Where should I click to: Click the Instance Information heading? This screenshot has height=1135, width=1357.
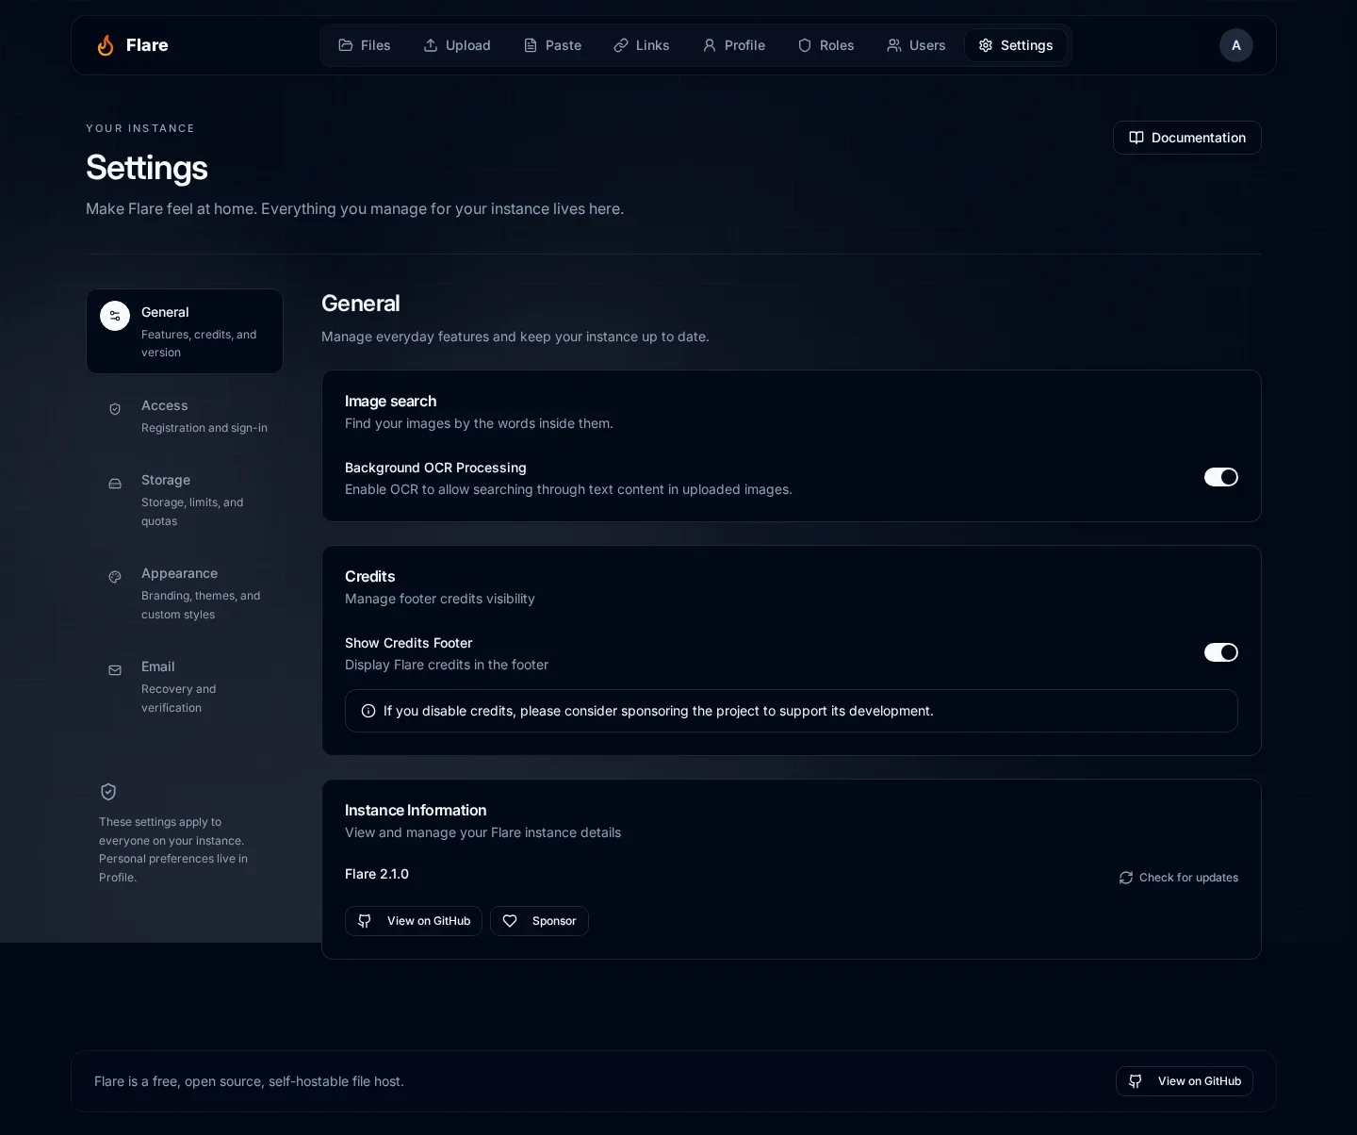point(416,810)
